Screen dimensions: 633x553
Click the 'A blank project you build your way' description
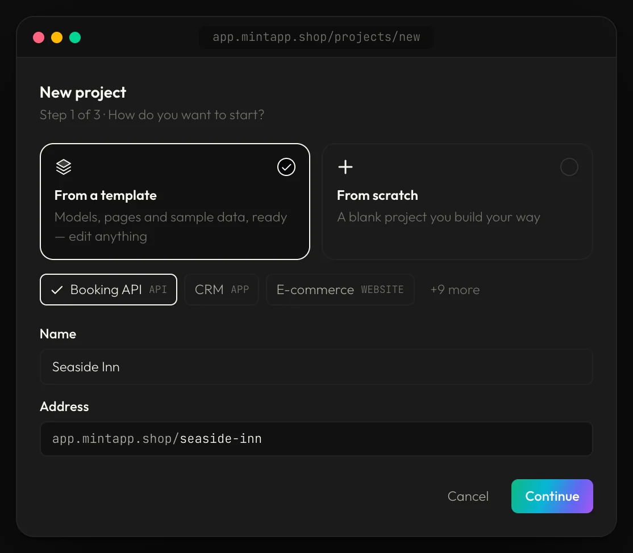(x=439, y=217)
